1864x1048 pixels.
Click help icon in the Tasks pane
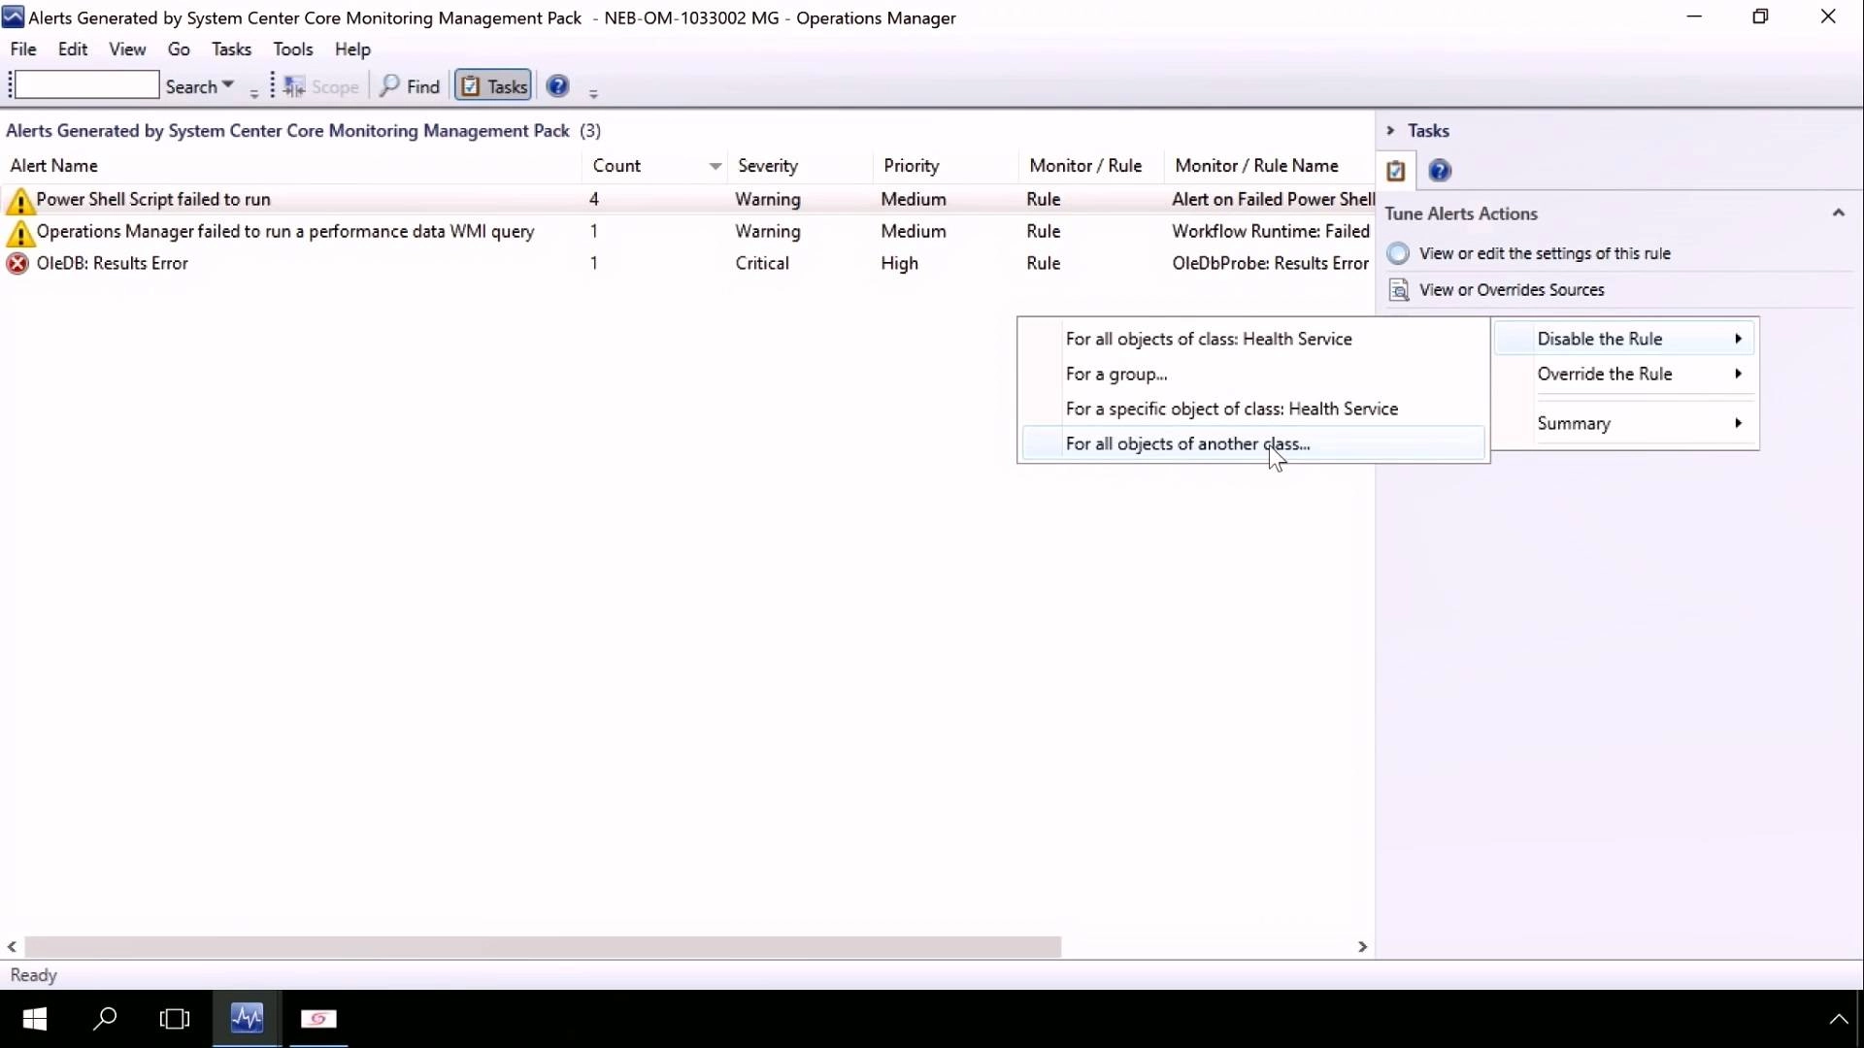pyautogui.click(x=1440, y=171)
